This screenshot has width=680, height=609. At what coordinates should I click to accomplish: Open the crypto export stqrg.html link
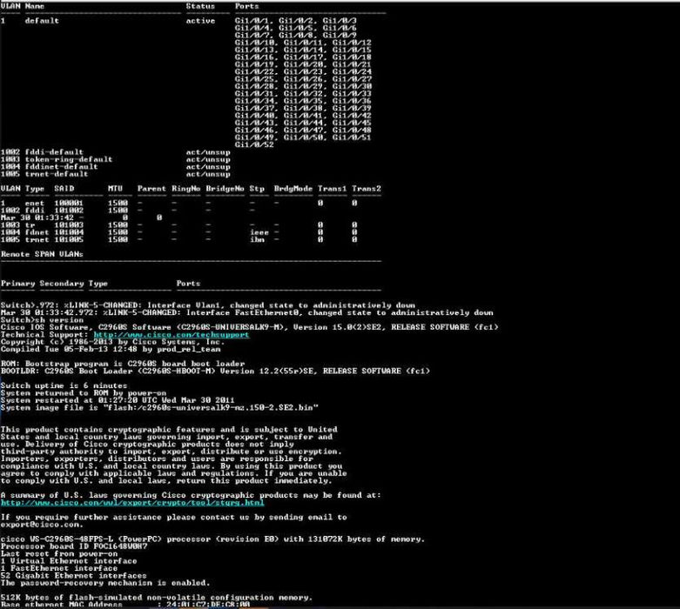click(x=132, y=503)
